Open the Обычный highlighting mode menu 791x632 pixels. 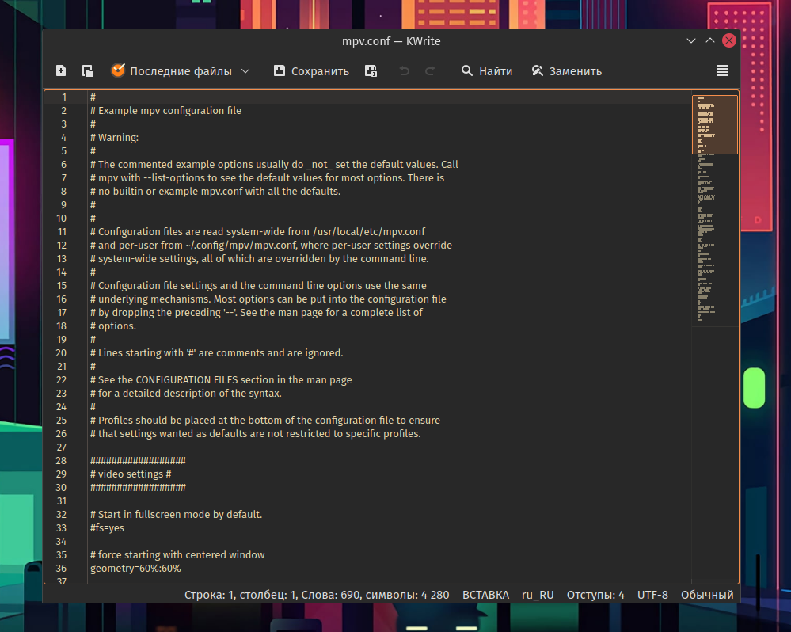pos(707,596)
